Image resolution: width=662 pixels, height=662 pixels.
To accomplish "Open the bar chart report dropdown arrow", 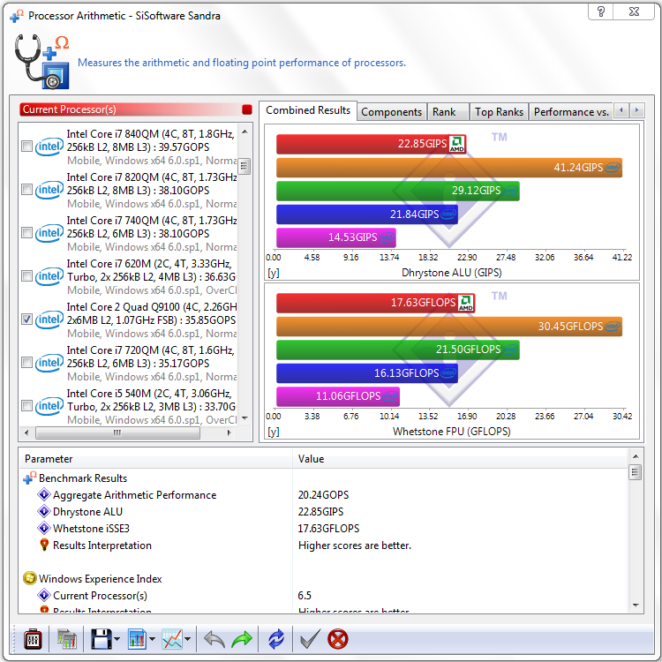I will coord(153,640).
